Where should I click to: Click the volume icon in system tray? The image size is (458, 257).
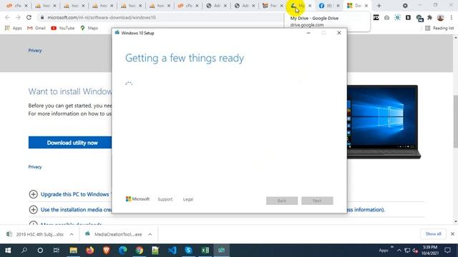[x=415, y=251]
